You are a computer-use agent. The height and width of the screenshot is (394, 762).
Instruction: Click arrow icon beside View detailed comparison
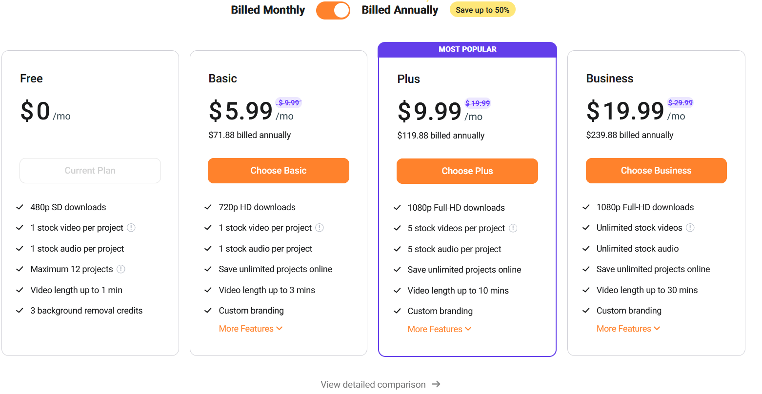(x=436, y=384)
